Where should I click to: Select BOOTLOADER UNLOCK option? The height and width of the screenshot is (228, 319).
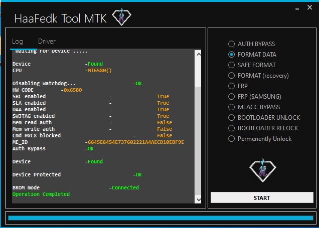tap(264, 118)
